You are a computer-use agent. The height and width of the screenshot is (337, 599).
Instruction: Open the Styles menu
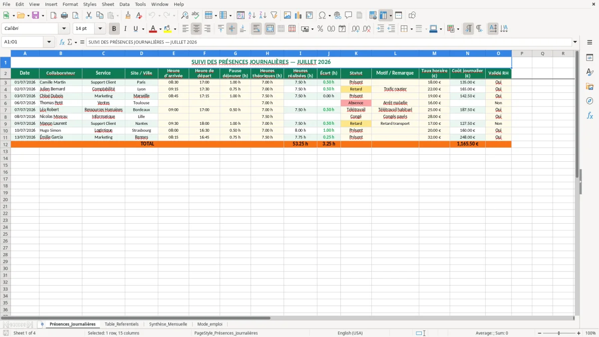point(90,4)
